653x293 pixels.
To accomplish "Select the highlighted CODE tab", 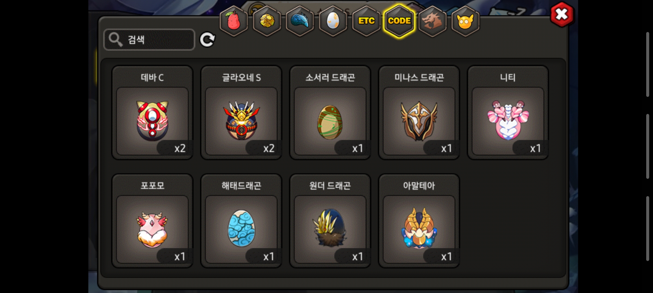I will pos(399,21).
